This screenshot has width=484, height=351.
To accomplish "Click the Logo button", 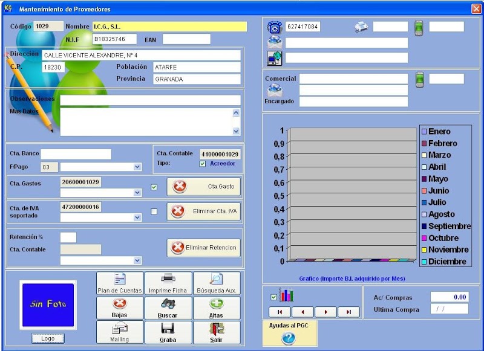I will [48, 338].
